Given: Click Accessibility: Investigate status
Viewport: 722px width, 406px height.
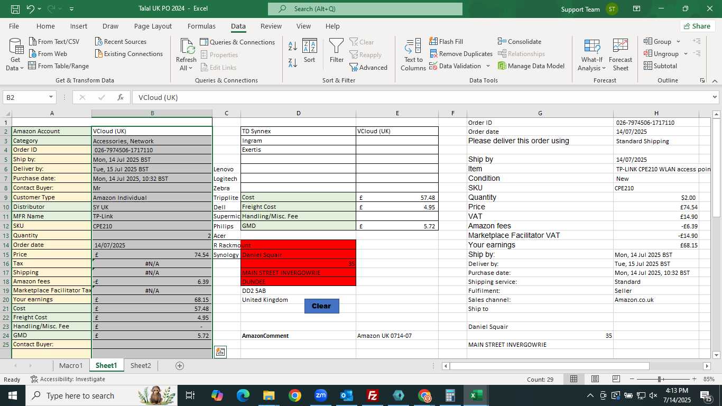Looking at the screenshot, I should tap(68, 380).
